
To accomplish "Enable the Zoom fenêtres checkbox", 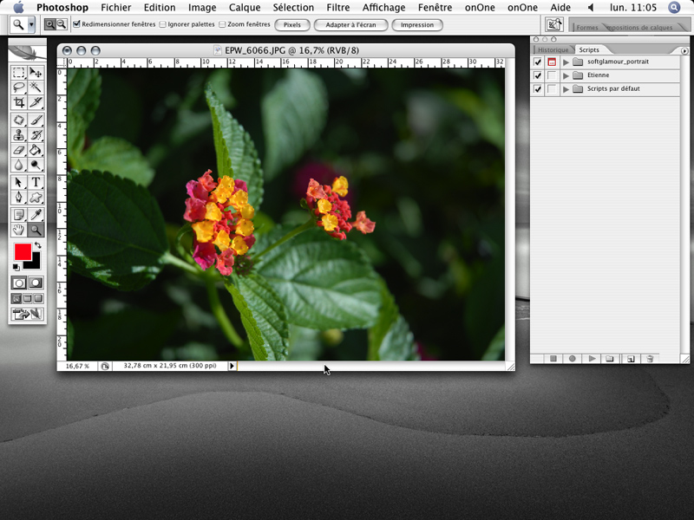I will click(x=222, y=24).
